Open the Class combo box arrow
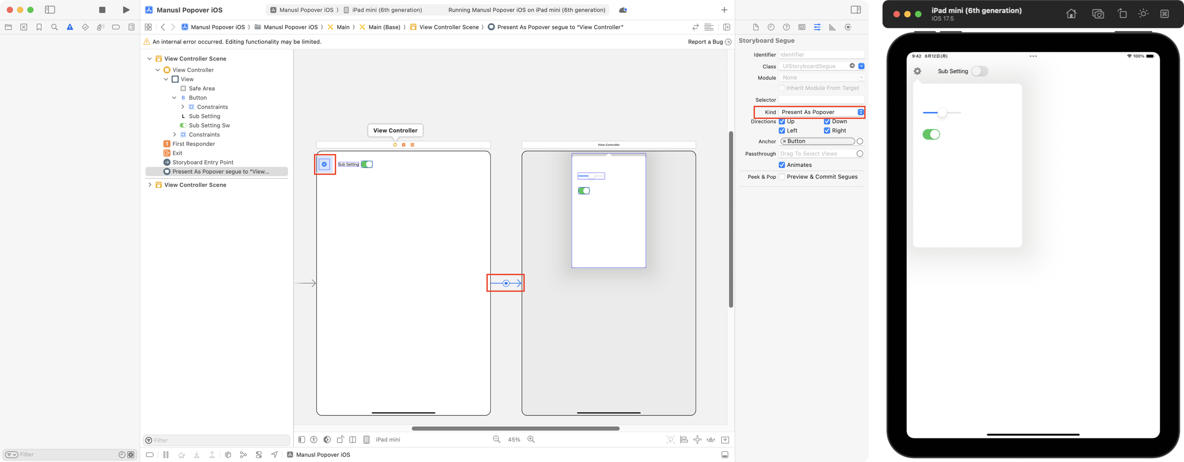Screen dimensions: 1184x462 point(861,66)
